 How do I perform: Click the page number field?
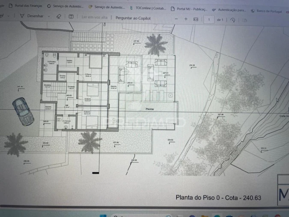[209, 20]
